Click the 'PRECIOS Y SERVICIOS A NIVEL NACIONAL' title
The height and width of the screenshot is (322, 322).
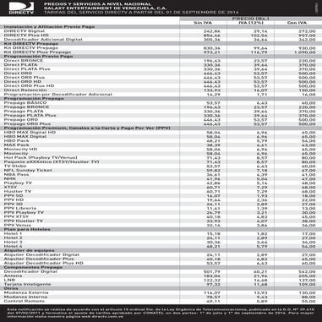pyautogui.click(x=97, y=4)
